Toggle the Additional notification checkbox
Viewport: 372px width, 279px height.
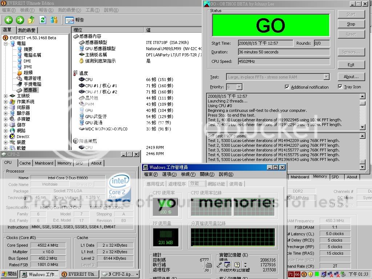[287, 87]
